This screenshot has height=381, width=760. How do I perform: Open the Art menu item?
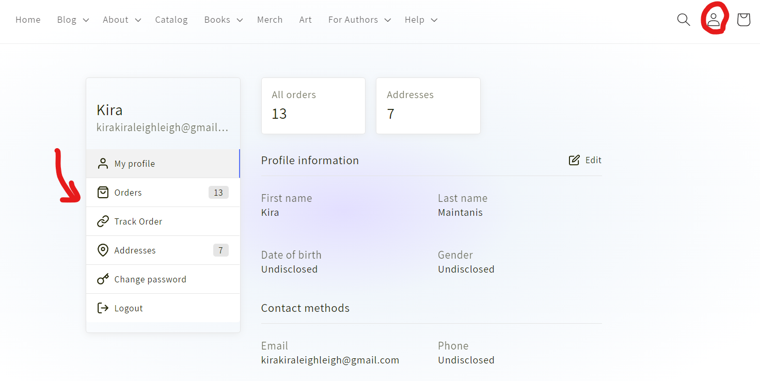[306, 20]
